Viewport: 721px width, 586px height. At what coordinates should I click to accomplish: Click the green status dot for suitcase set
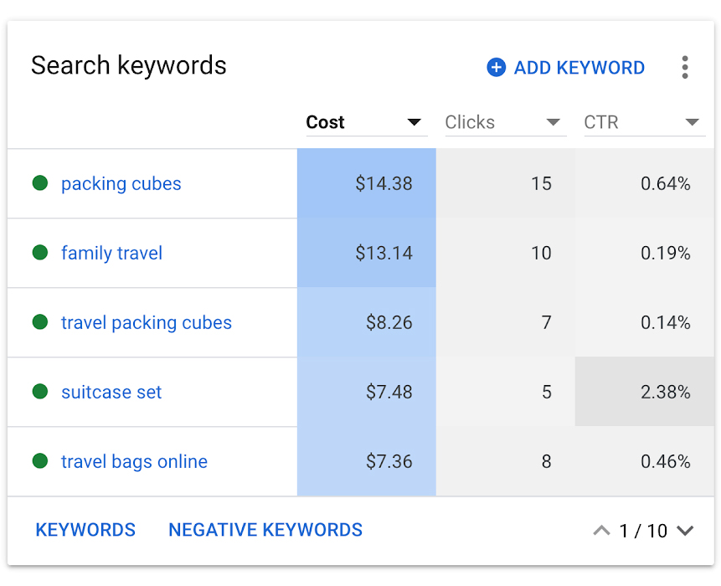(x=40, y=392)
